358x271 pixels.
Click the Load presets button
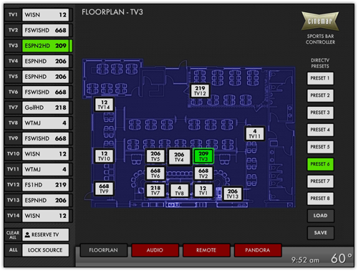[x=320, y=216]
